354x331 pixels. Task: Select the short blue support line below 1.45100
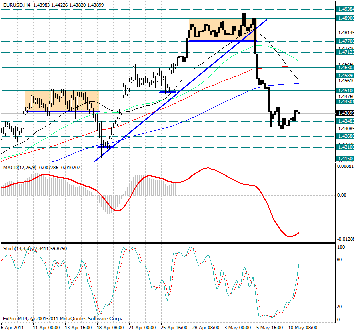[x=168, y=92]
